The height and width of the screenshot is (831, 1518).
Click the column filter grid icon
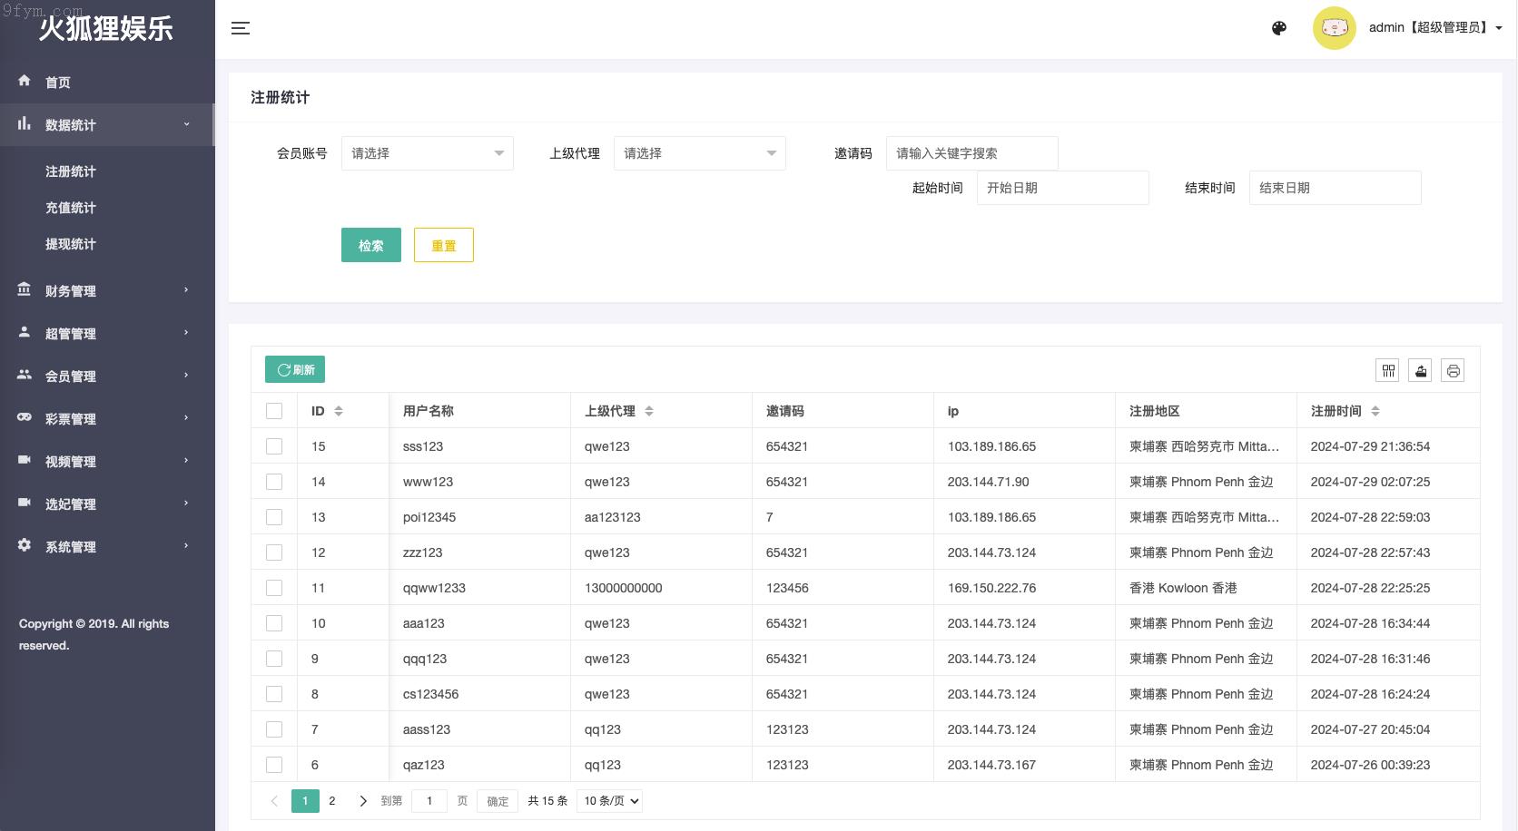1387,370
